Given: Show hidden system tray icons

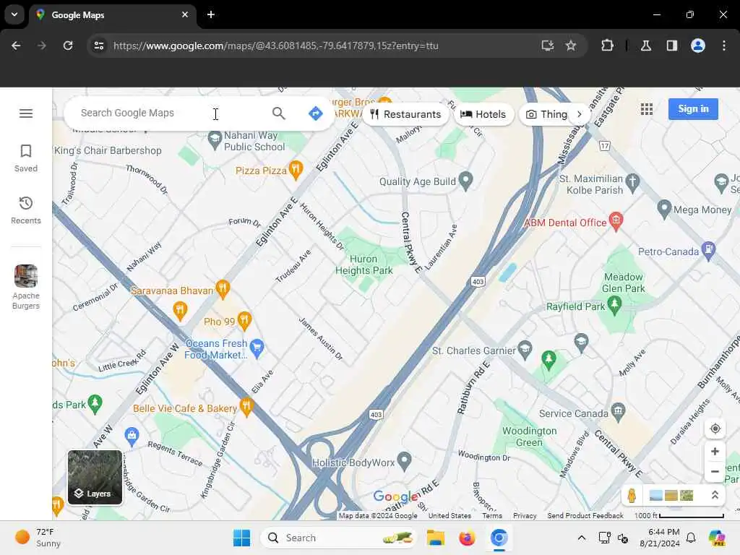Looking at the screenshot, I should click(x=582, y=538).
